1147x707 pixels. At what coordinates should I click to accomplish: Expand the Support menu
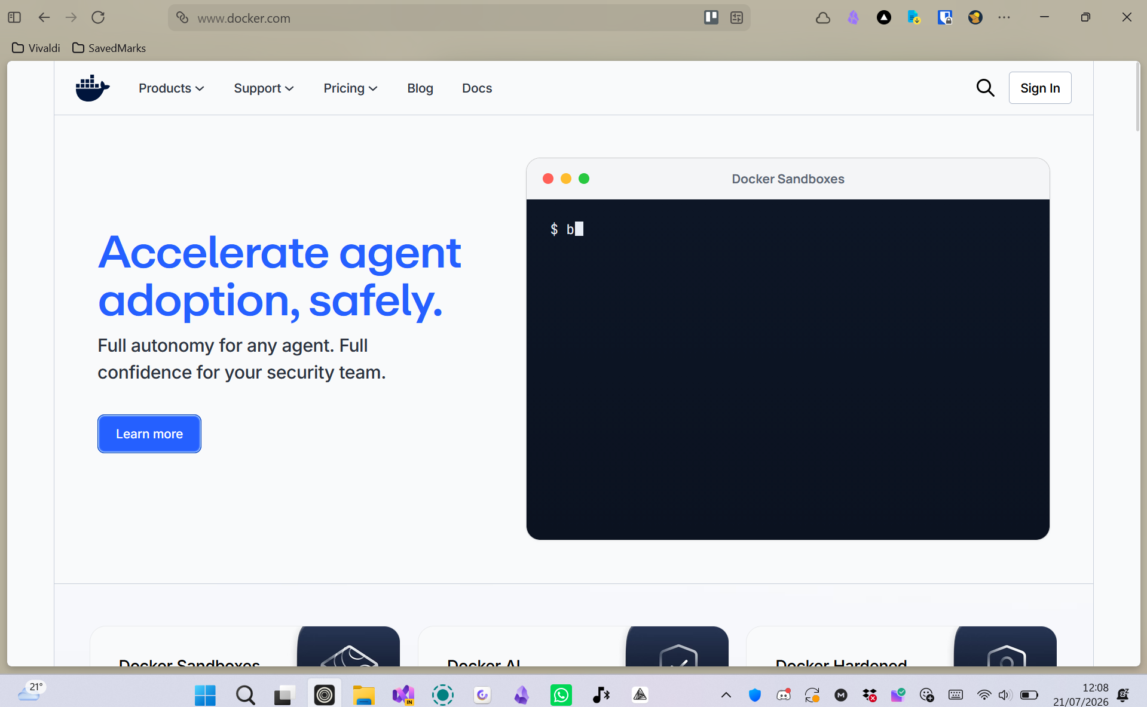264,88
